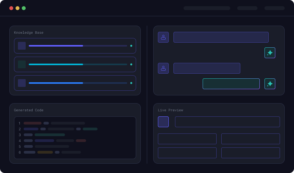Select the dark green Knowledge Base thumbnail
The height and width of the screenshot is (173, 294).
(22, 64)
